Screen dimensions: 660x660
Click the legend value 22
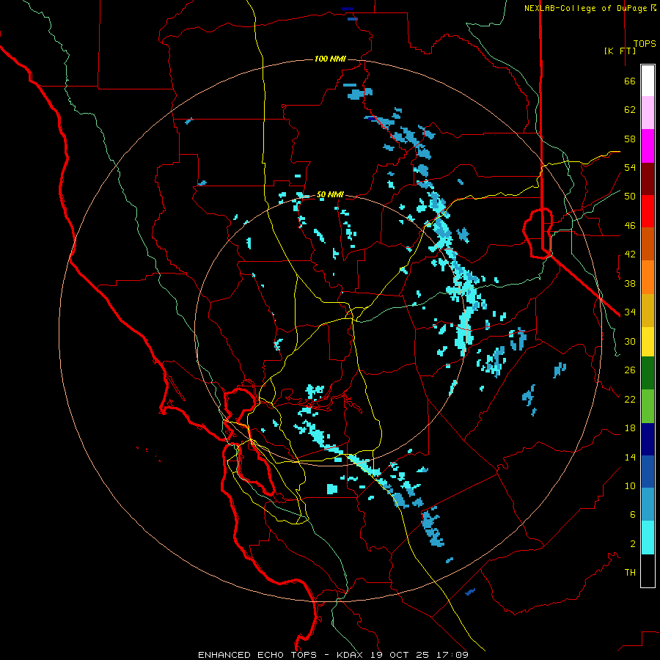630,400
